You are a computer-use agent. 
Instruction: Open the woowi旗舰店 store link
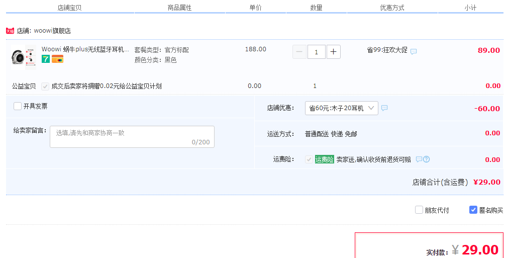52,31
